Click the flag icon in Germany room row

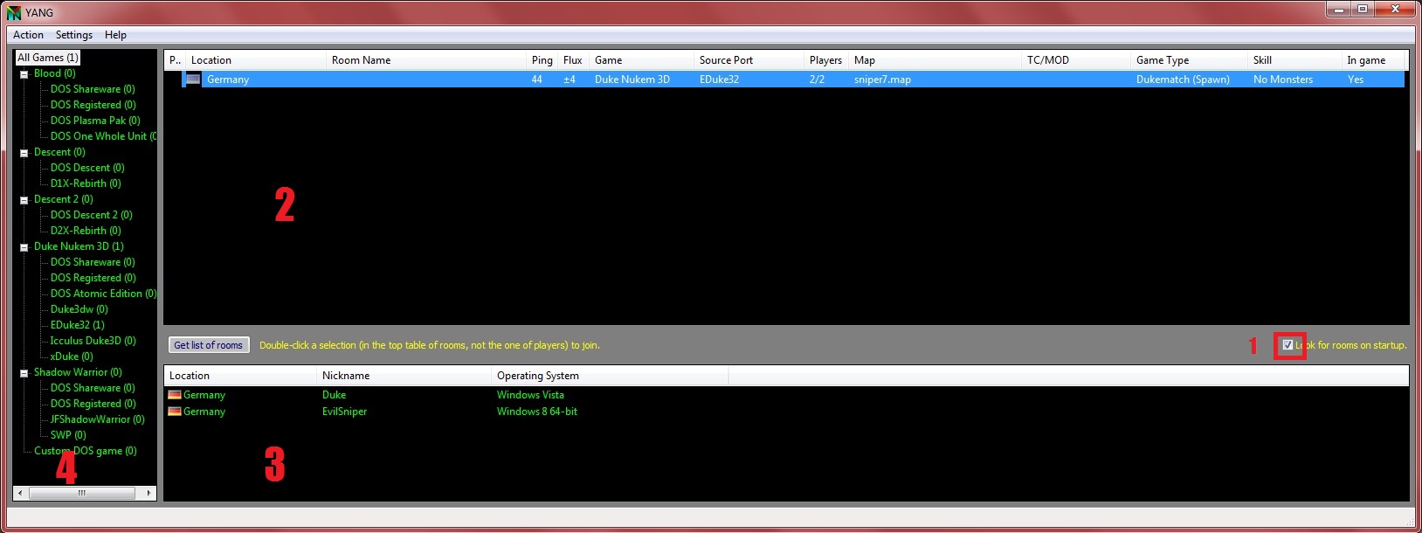tap(193, 80)
